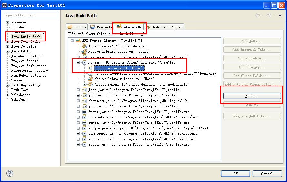Click the sunmscapi.jar file icon
The height and width of the screenshot is (182, 287).
[84, 133]
